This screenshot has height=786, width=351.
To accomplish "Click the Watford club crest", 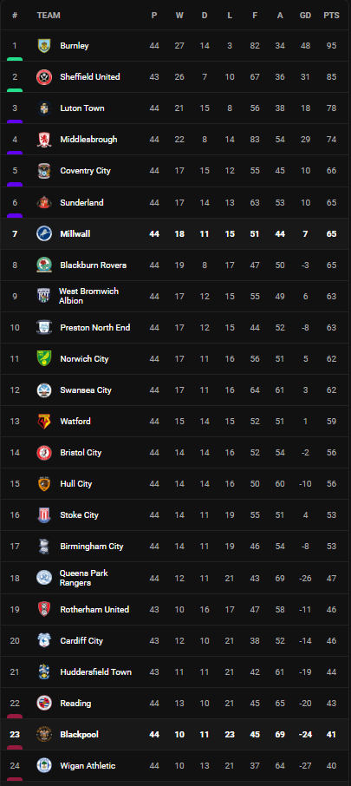I will tap(44, 421).
